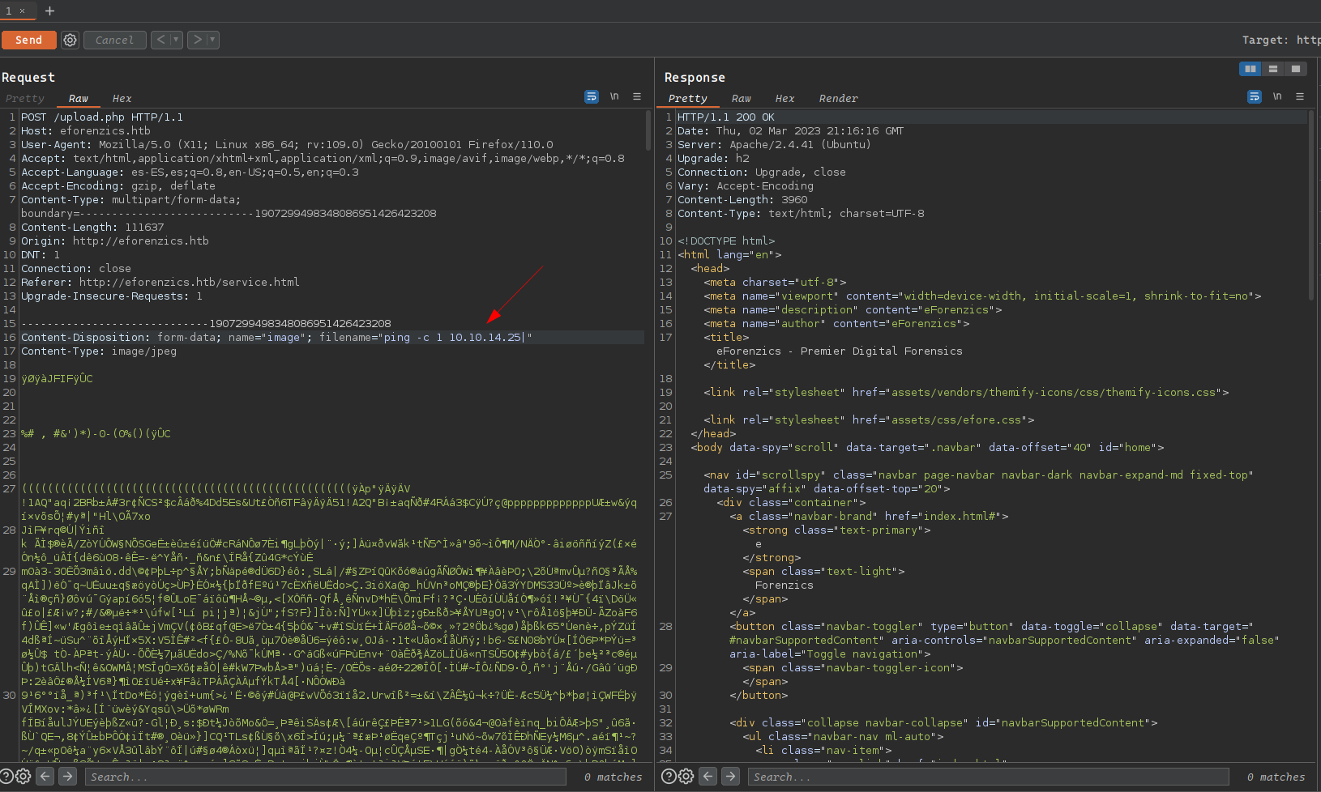Click the filename value "ping -c 1 10.10.14.25"
1321x792 pixels.
(x=454, y=337)
